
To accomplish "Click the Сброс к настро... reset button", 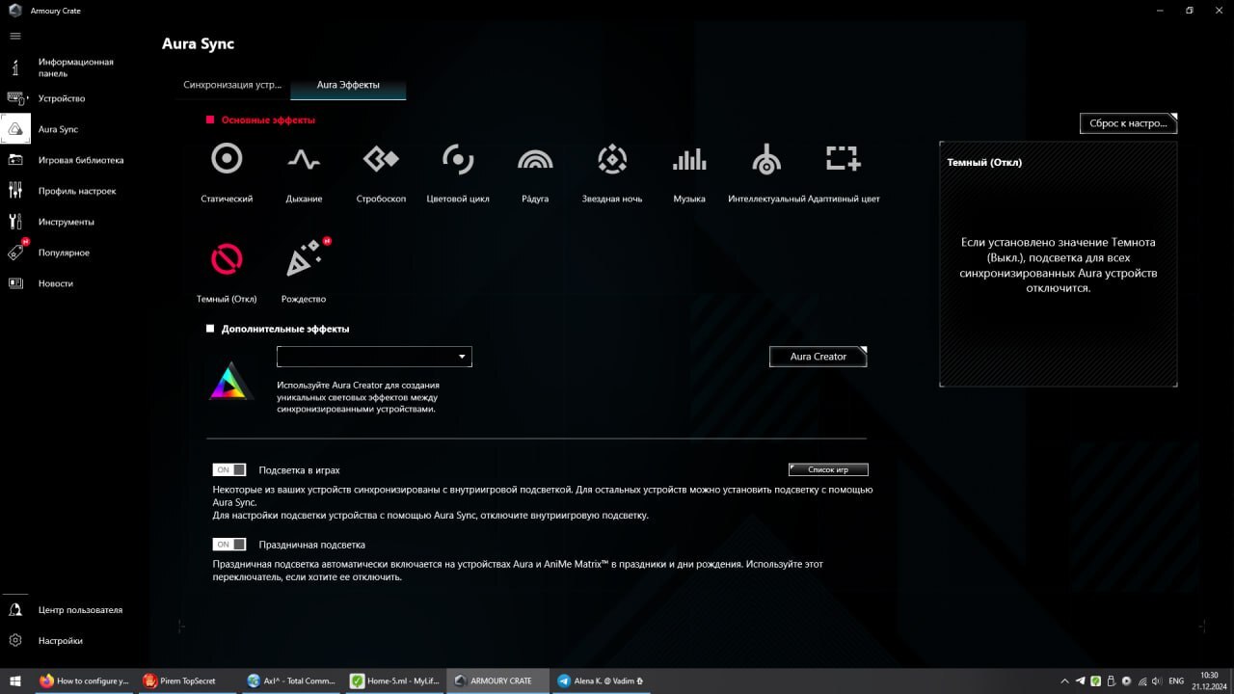I will click(x=1128, y=123).
